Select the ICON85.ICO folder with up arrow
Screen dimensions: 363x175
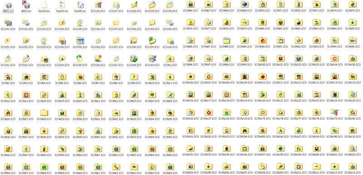(x=353, y=22)
